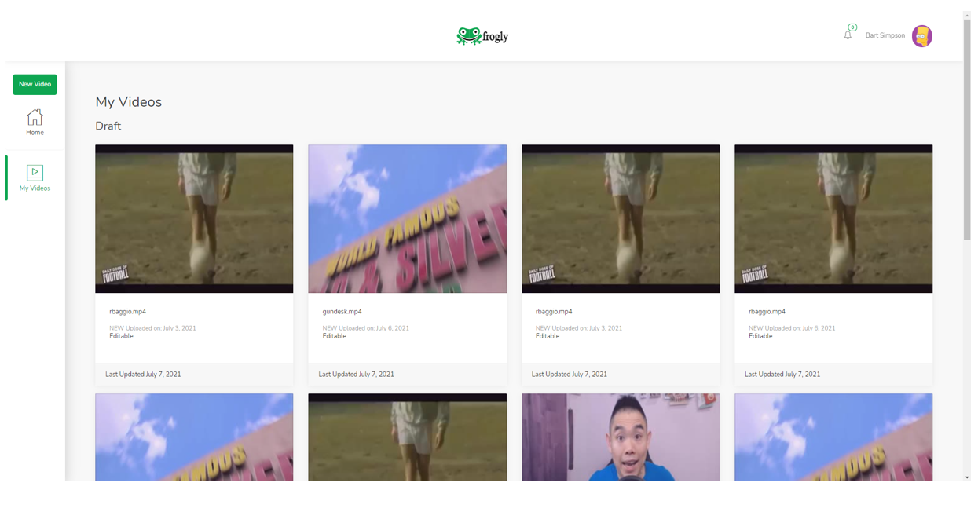978x512 pixels.
Task: Open the rbaggio.mp4 thumbnail uploaded July 6
Action: pos(833,218)
